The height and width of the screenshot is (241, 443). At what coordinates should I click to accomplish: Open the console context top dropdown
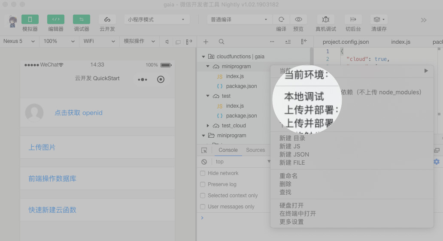(x=243, y=162)
